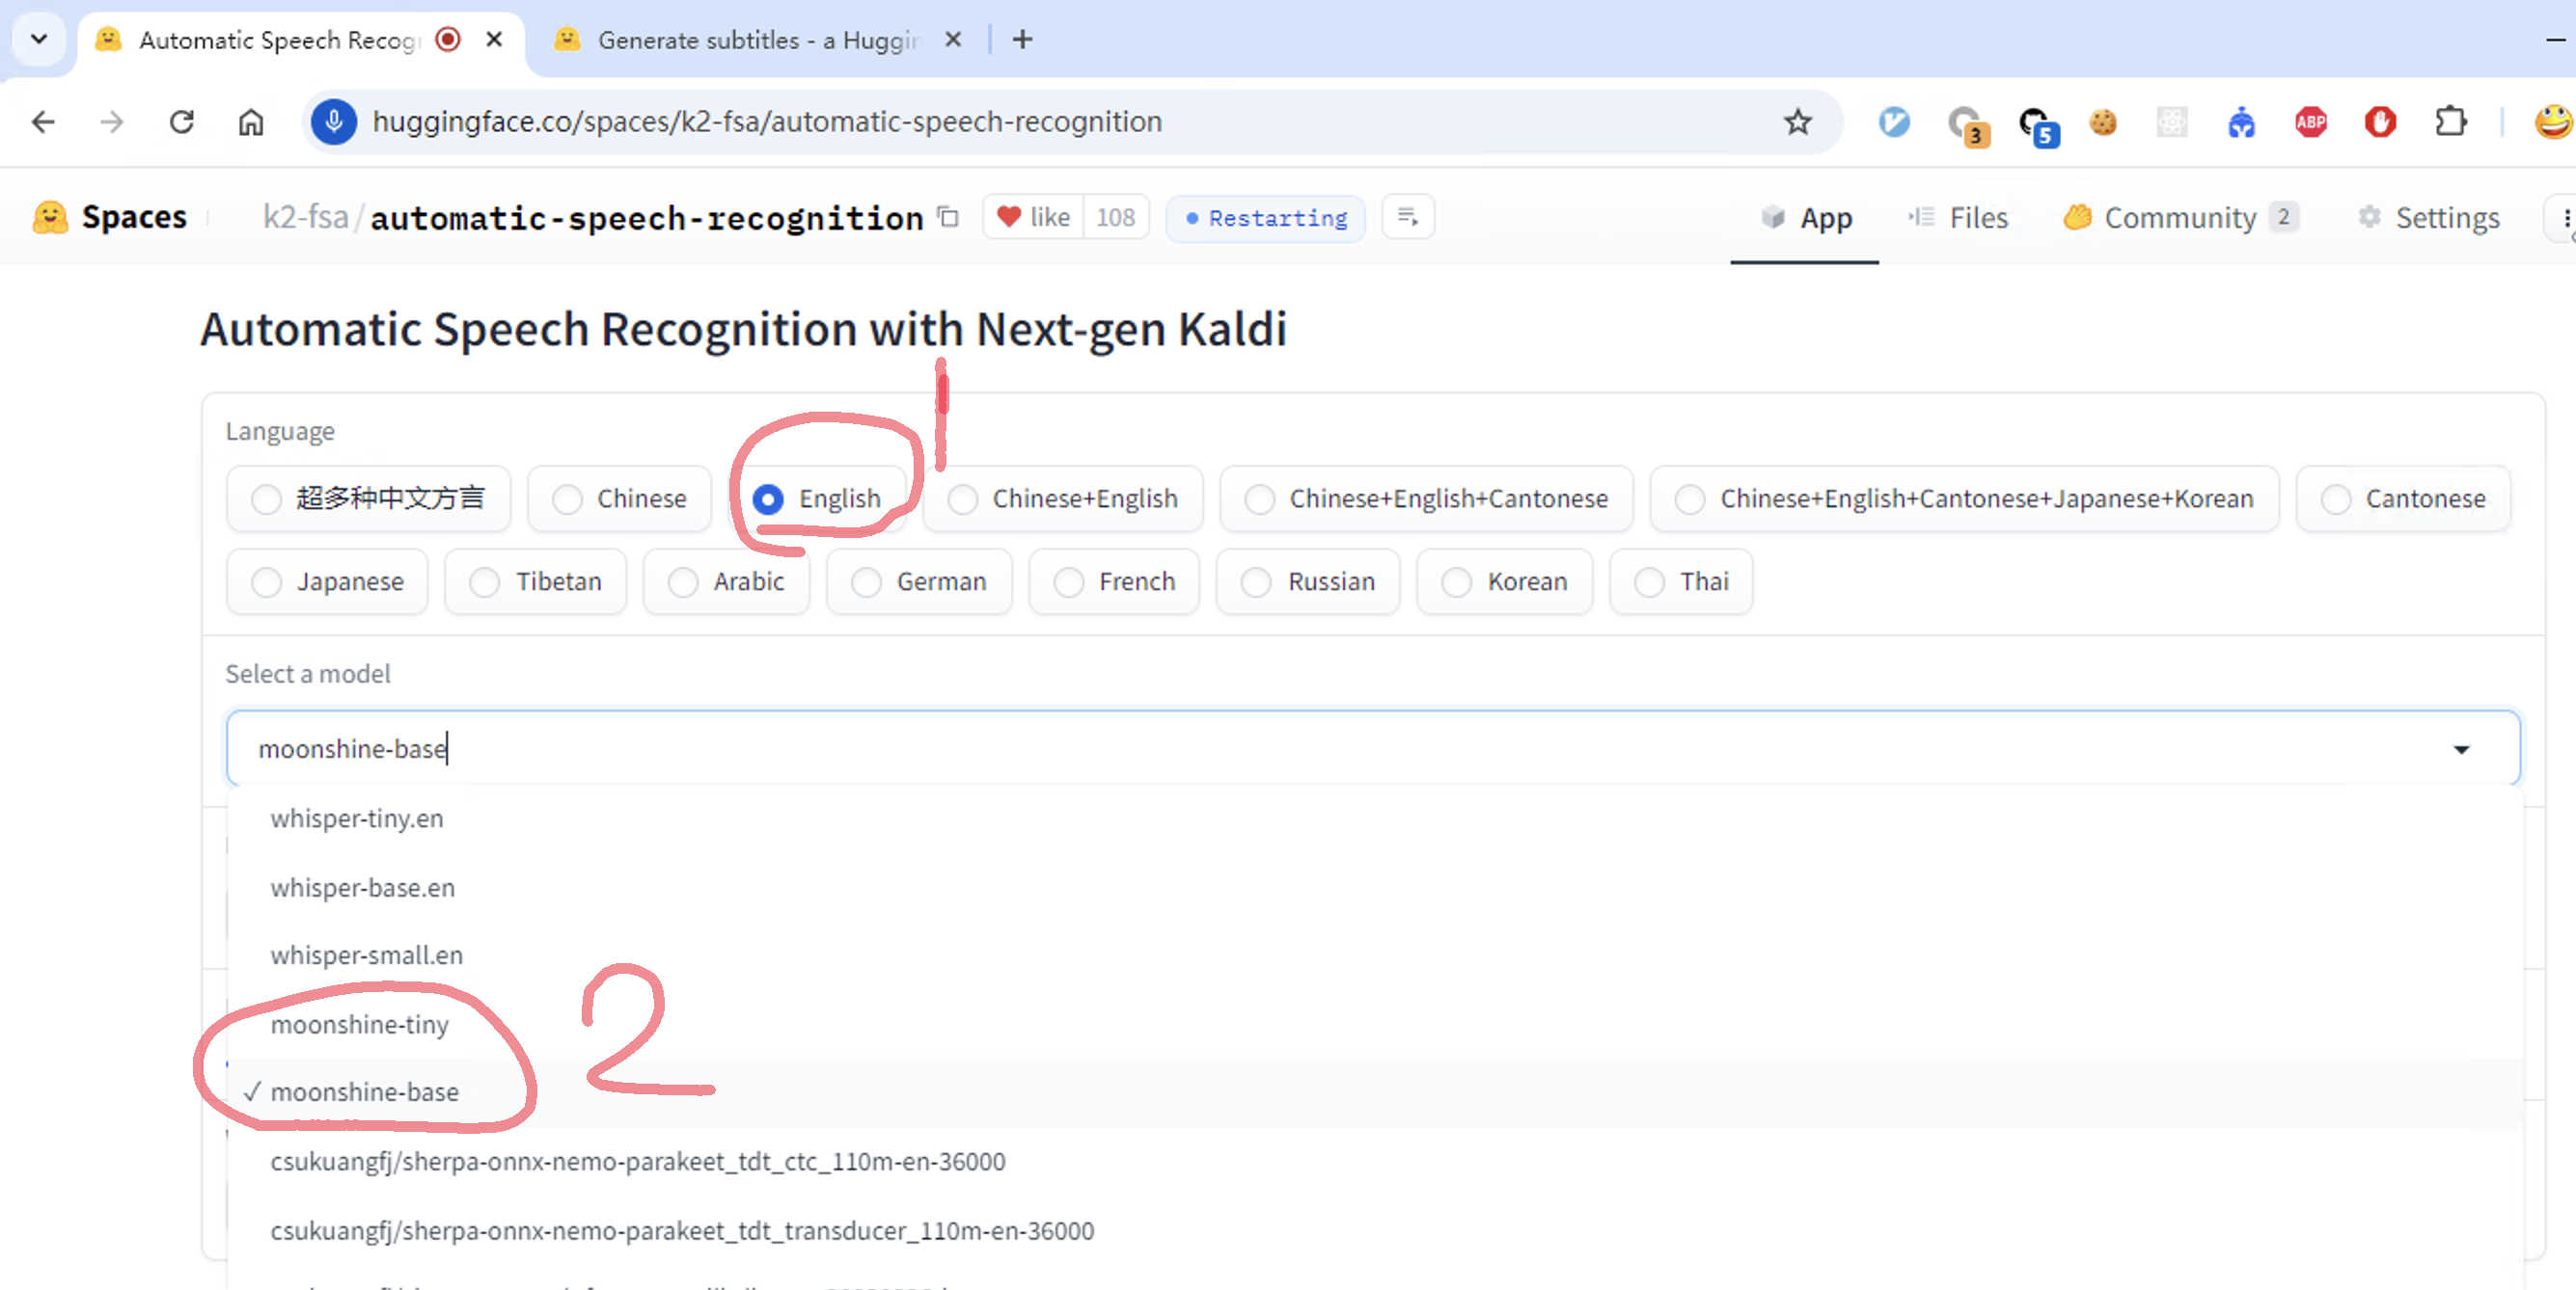Select the Tibetan radio button
Image resolution: width=2576 pixels, height=1290 pixels.
click(x=535, y=581)
